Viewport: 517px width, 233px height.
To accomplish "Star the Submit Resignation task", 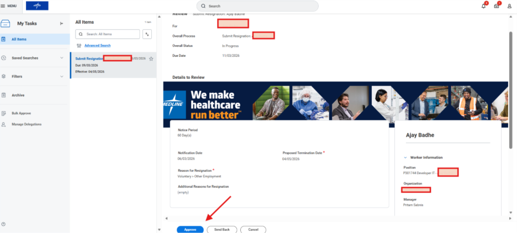I will click(151, 58).
